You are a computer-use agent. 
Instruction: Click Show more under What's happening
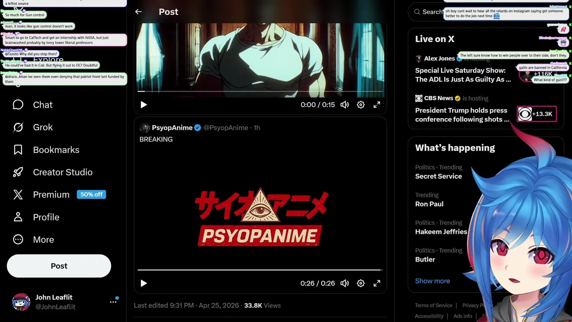(x=433, y=281)
